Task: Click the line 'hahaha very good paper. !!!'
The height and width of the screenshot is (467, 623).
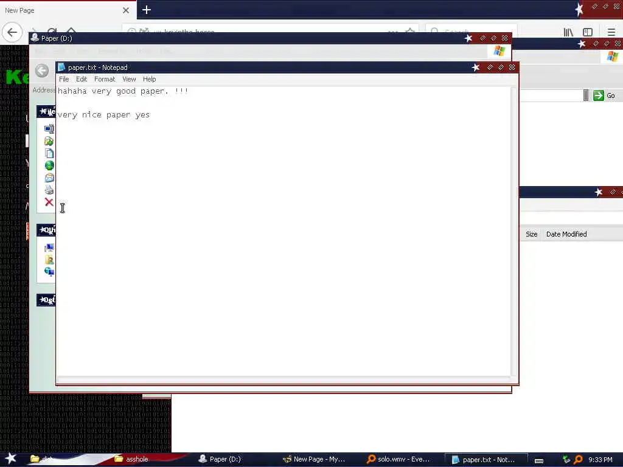Action: point(123,91)
